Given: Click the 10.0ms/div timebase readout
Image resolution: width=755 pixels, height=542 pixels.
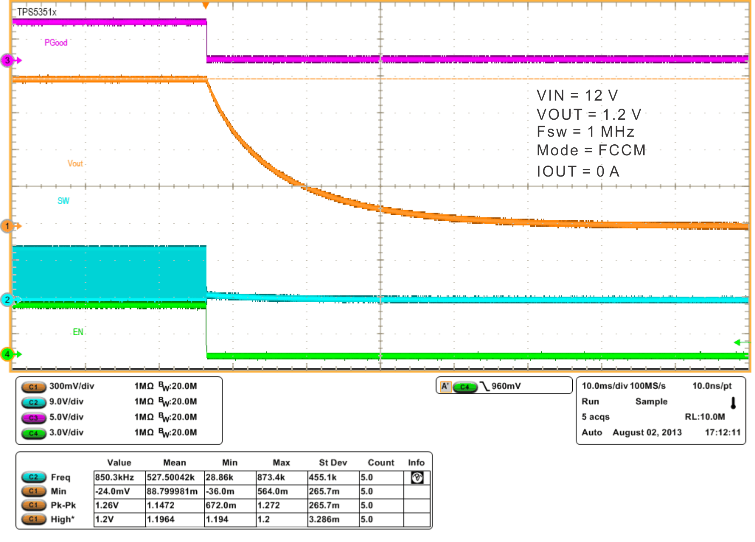Looking at the screenshot, I should (605, 386).
